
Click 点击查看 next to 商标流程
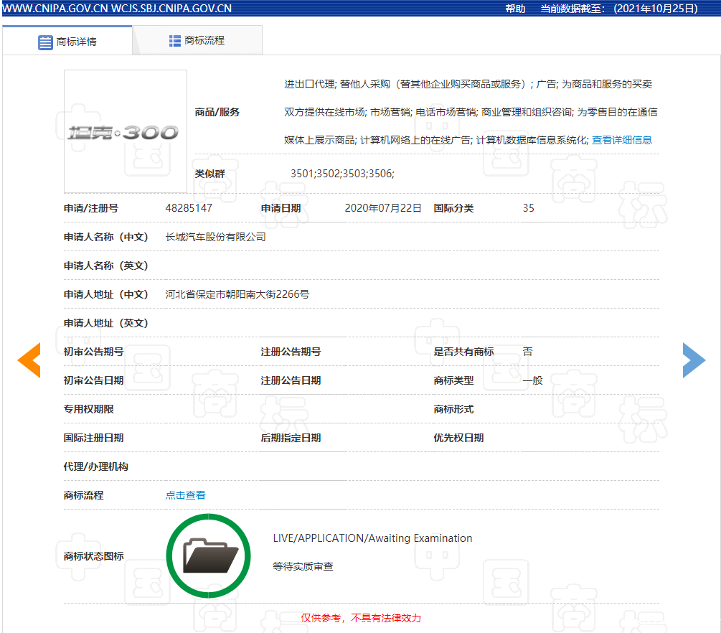185,495
